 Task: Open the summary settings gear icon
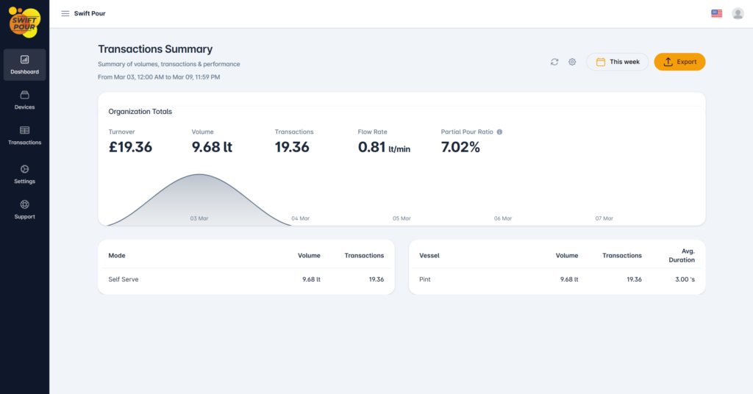click(x=572, y=62)
